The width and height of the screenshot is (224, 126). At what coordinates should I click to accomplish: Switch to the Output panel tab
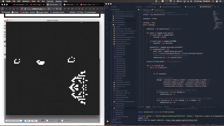pos(148,107)
